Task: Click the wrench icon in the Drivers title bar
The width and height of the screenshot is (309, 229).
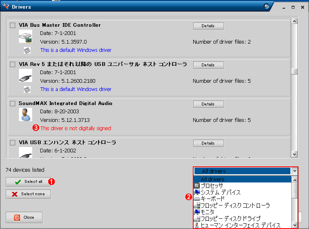Action: 6,6
